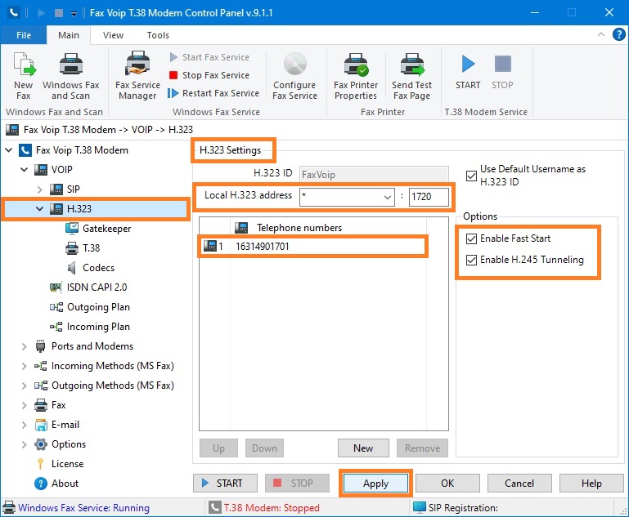
Task: Click the bottom START button
Action: (225, 484)
